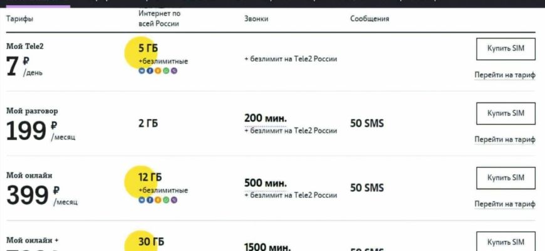Buy SIM for Мой Tele2 tariff
This screenshot has width=545, height=251.
pyautogui.click(x=506, y=49)
